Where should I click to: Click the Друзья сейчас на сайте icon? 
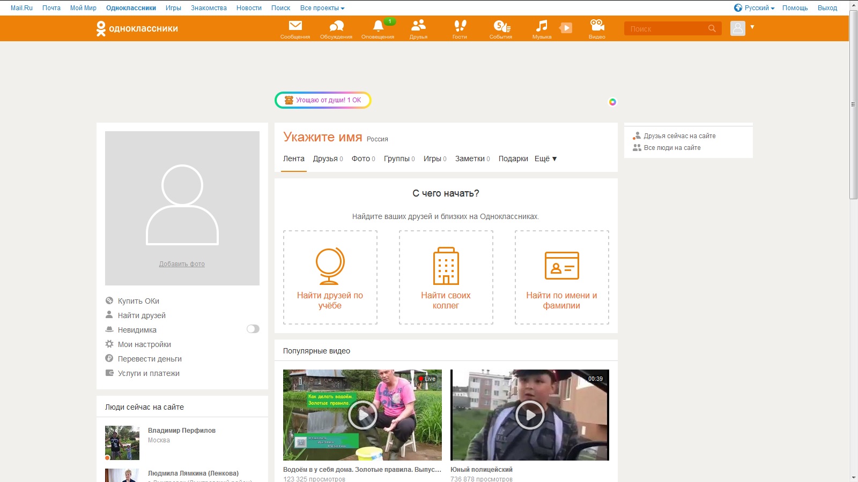pos(637,136)
